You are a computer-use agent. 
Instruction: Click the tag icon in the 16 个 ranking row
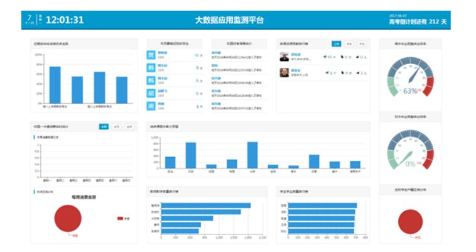coord(342,57)
